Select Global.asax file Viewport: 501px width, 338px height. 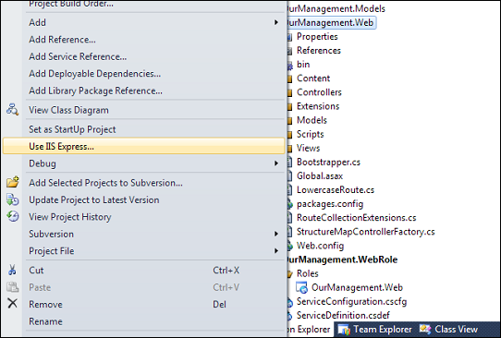[320, 175]
